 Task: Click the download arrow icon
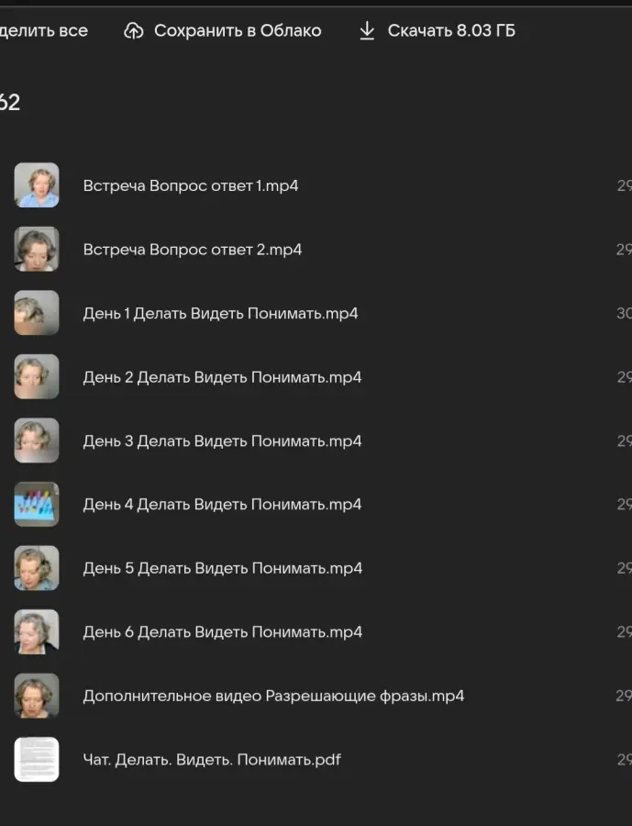367,30
